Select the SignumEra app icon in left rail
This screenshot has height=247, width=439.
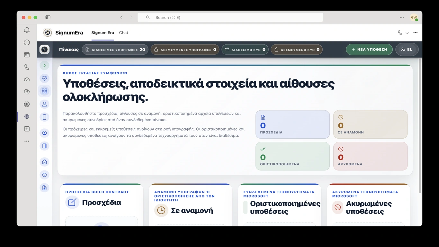point(27,116)
